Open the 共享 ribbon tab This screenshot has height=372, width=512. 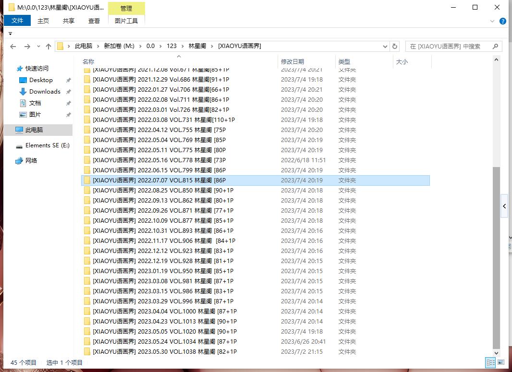point(69,21)
